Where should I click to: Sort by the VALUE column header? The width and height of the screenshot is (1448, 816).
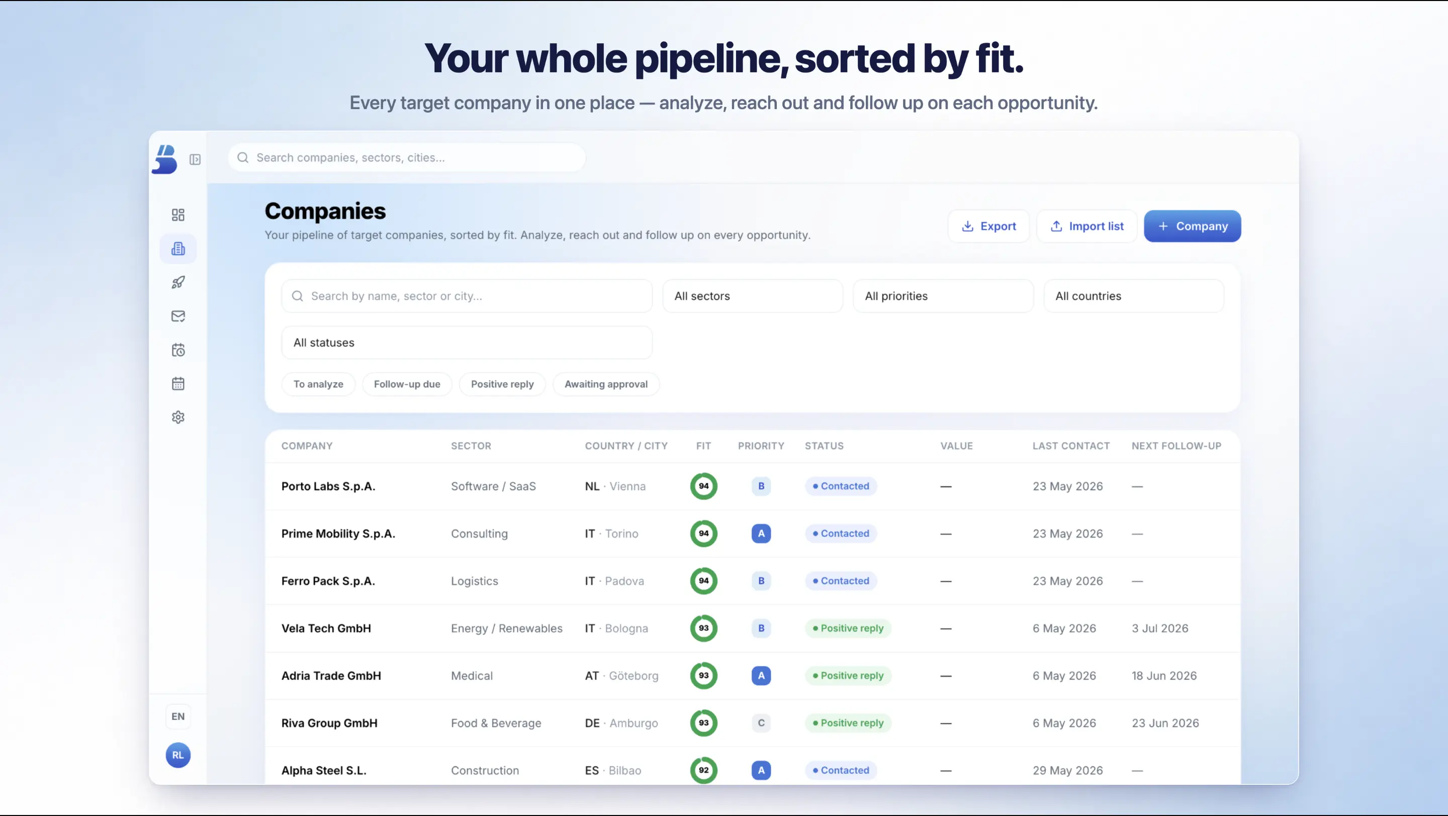coord(956,446)
